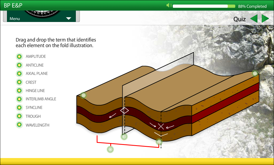Select the BP icon beside INTERLIMB ANGLE
Image resolution: width=274 pixels, height=165 pixels.
coord(19,99)
